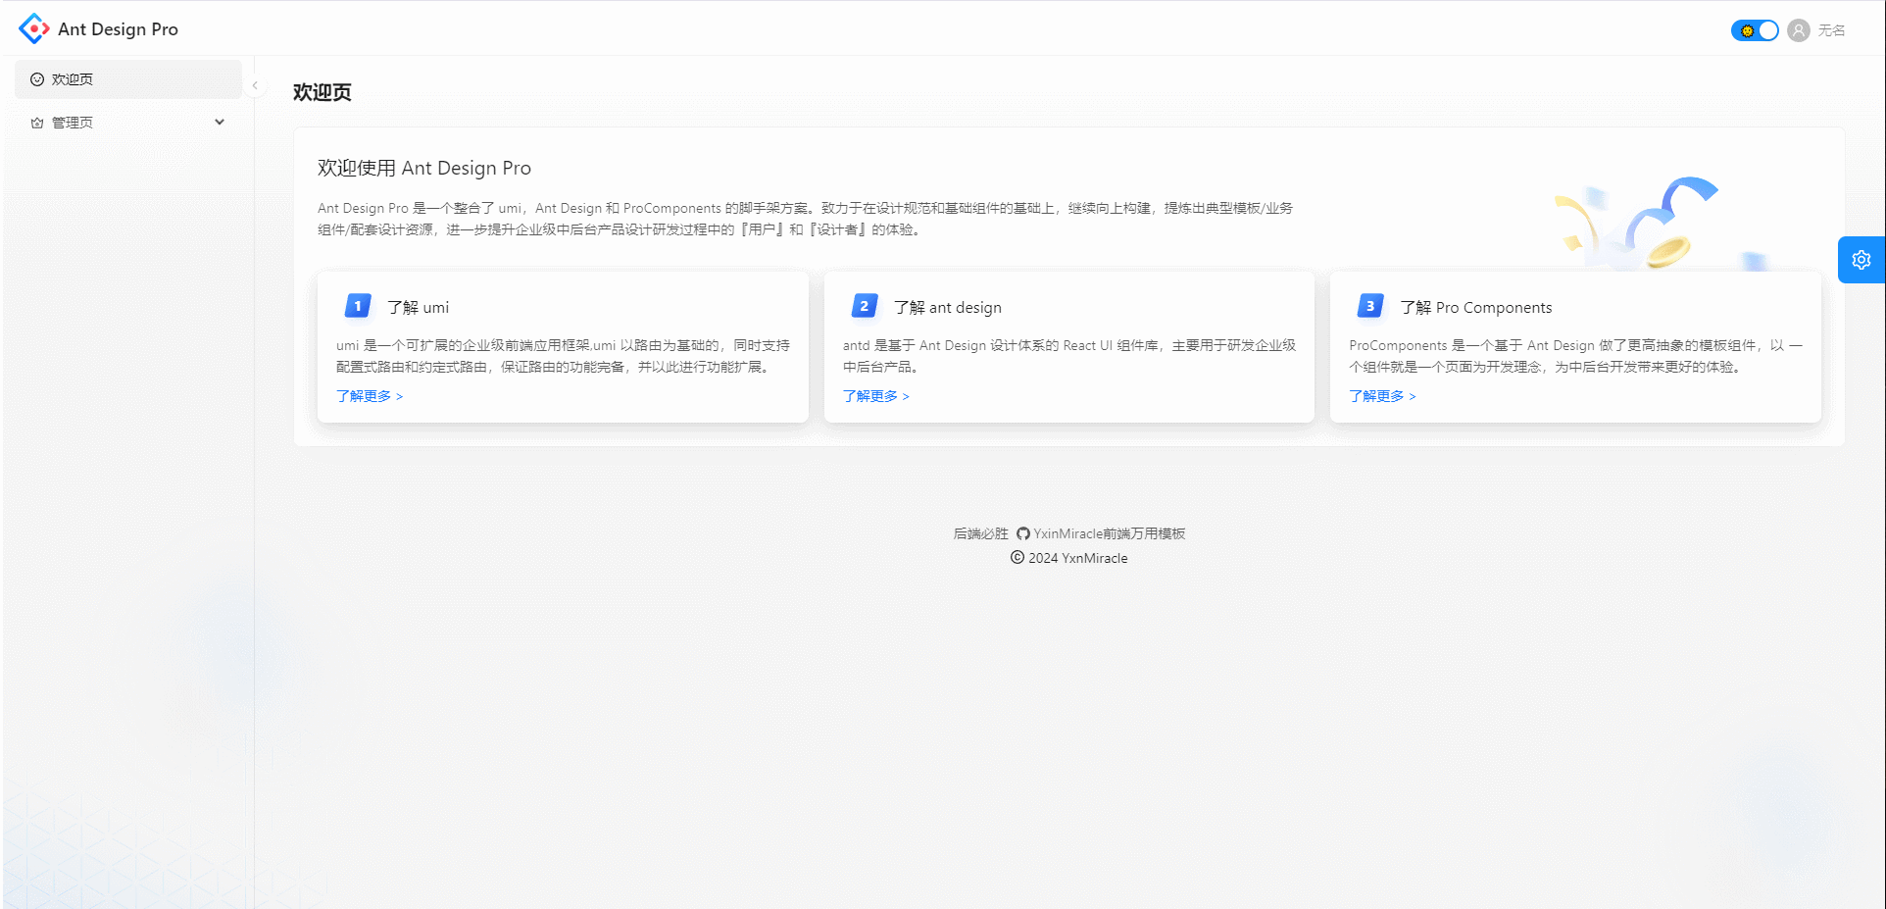Click the number 3 badge on Pro Components card
The height and width of the screenshot is (909, 1886).
1370,306
